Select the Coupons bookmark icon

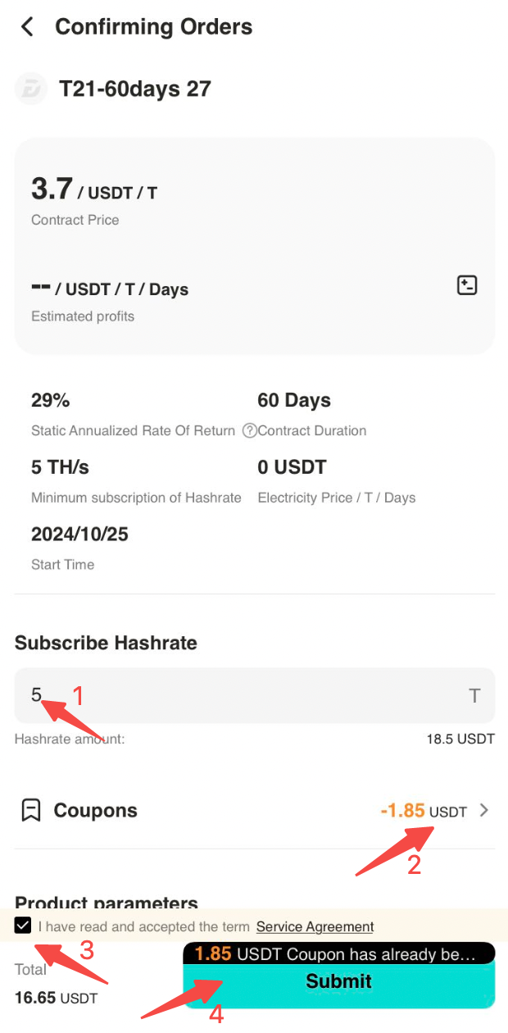[x=30, y=811]
